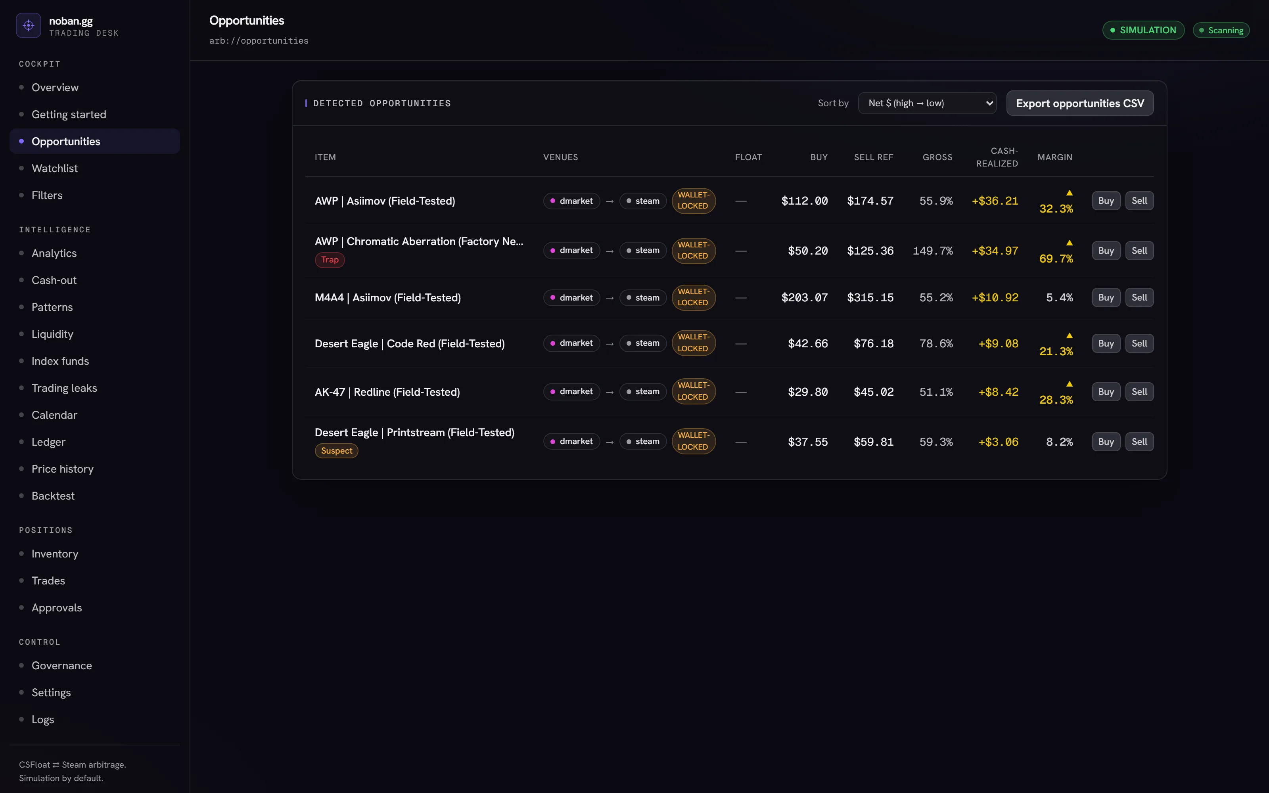The image size is (1269, 793).
Task: Click the GROSS column header
Action: coord(937,157)
